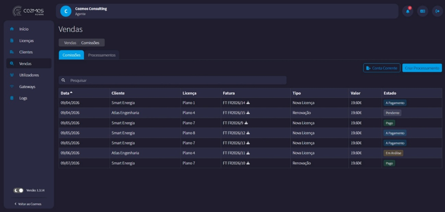Download invoice FT FR2026/10

(248, 163)
